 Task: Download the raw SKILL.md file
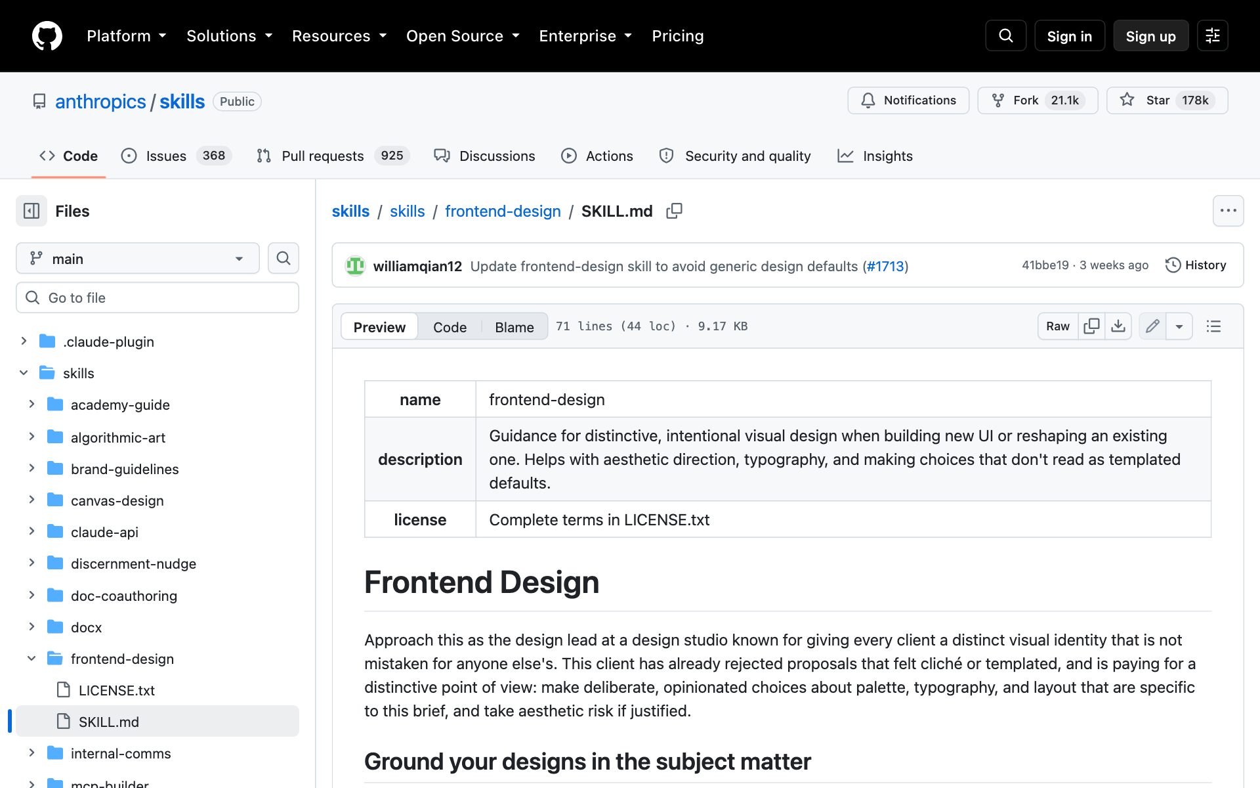(x=1118, y=326)
